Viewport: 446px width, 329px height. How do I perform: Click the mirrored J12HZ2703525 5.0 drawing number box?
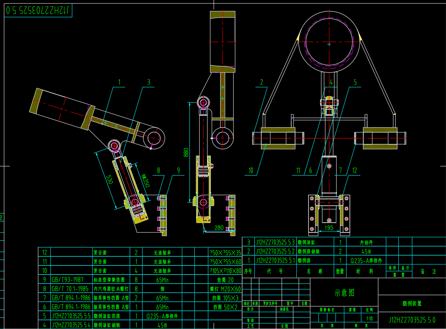(38, 11)
